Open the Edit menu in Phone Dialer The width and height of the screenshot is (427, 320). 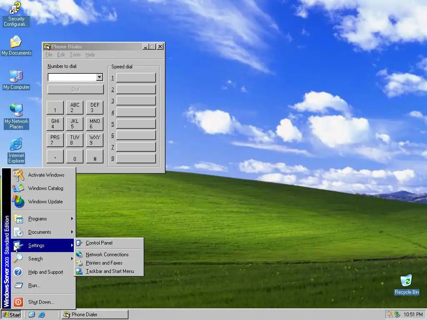click(61, 55)
